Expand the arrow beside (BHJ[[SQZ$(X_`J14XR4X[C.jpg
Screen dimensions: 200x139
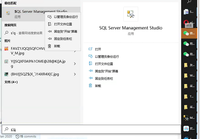tap(75, 74)
